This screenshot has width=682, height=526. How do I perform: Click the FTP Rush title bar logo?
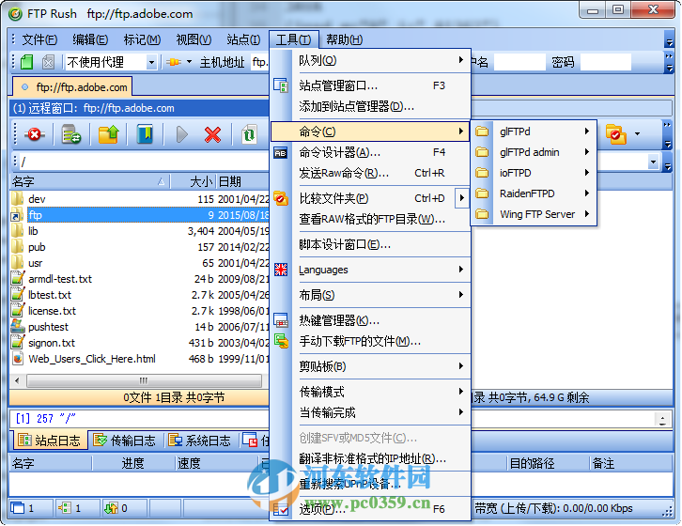[16, 14]
